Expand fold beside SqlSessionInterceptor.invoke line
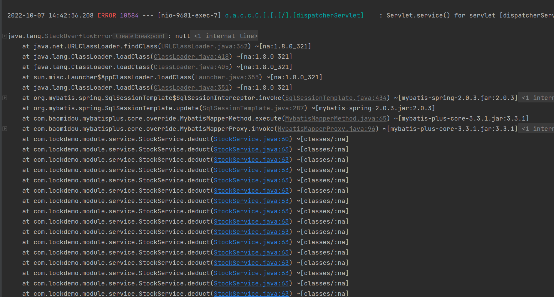This screenshot has height=297, width=554. (x=5, y=98)
